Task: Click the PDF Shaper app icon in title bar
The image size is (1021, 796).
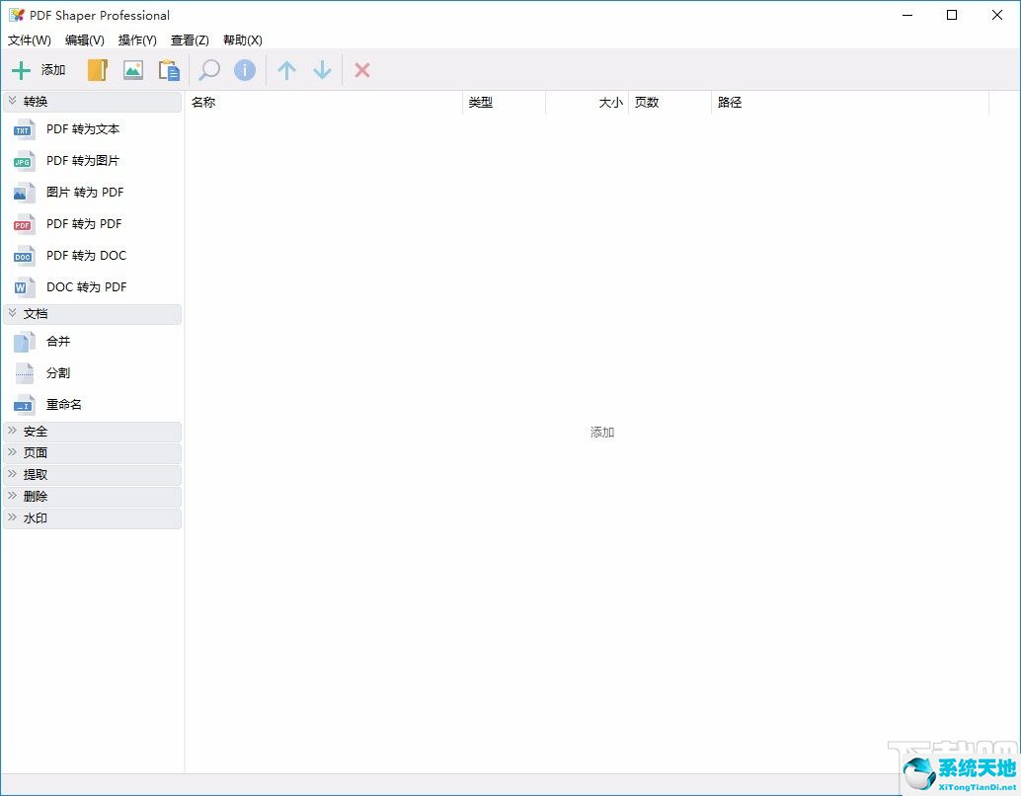Action: tap(16, 15)
